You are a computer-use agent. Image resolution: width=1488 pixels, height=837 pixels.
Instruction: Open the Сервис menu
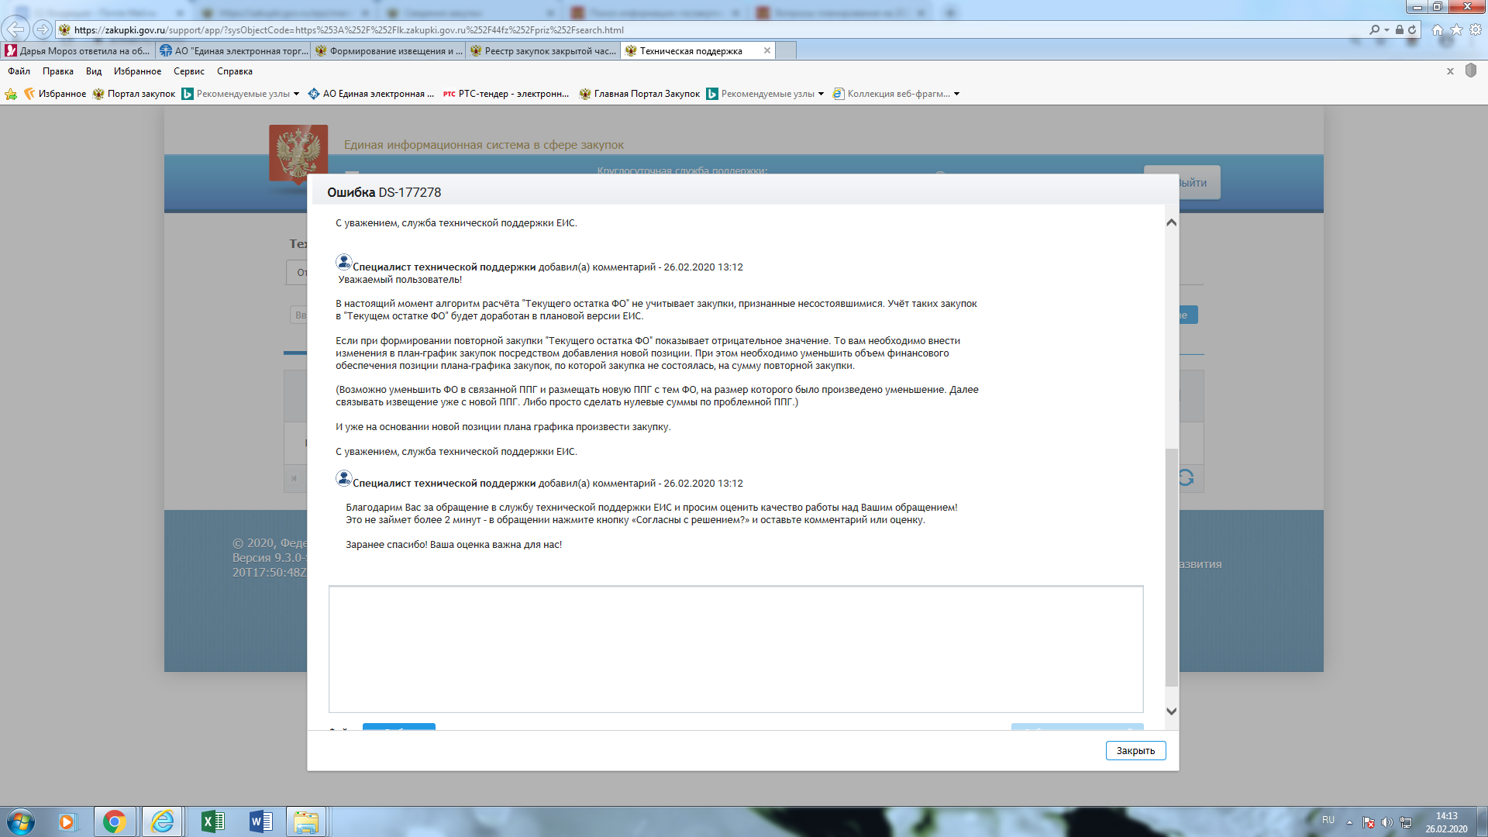tap(188, 71)
